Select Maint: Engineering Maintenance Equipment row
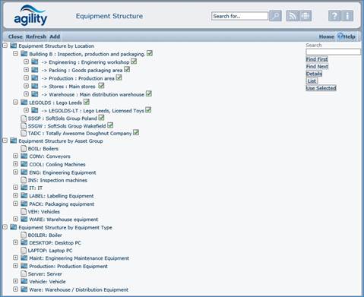 [79, 258]
